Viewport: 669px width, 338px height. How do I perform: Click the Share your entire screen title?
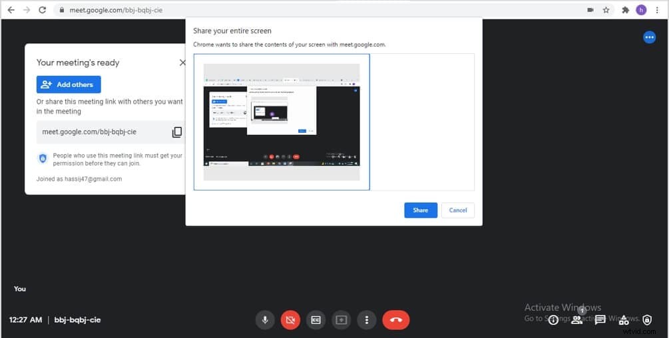[232, 31]
